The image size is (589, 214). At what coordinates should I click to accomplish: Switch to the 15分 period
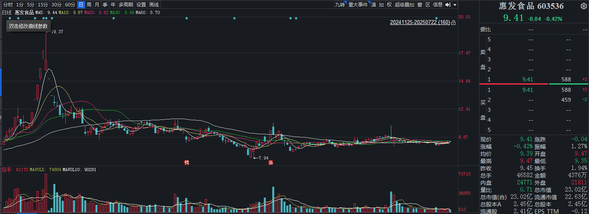click(43, 5)
